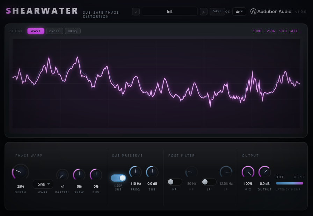The height and width of the screenshot is (216, 313).
Task: Click the sub preserve FREQ knob
Action: pos(135,172)
